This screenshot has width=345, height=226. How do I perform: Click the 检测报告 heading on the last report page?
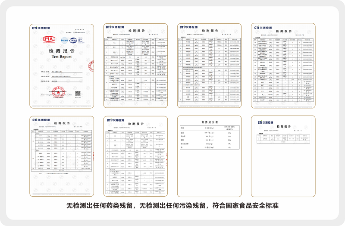point(284,126)
